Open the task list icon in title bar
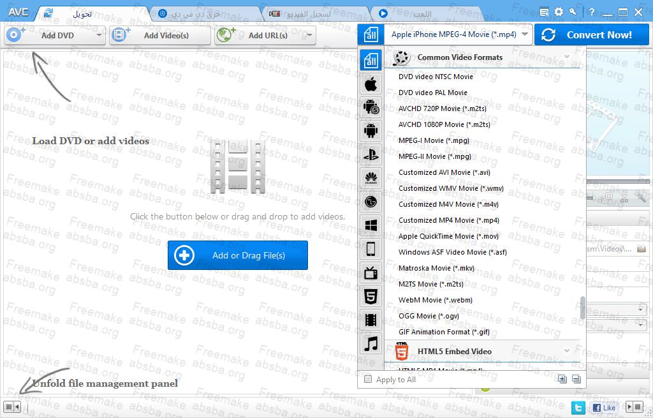This screenshot has width=653, height=418. [544, 12]
